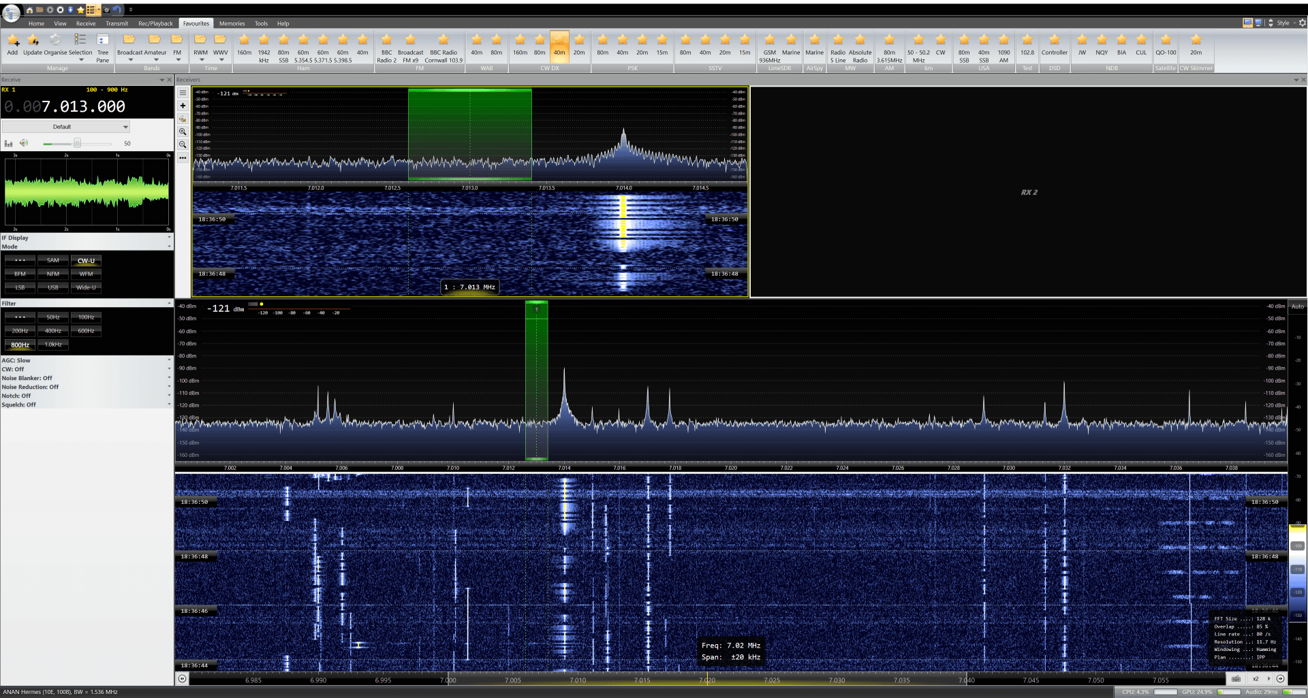Screen dimensions: 1308x698
Task: Click the zoom out magnifier in receiver toolbar
Action: [183, 144]
